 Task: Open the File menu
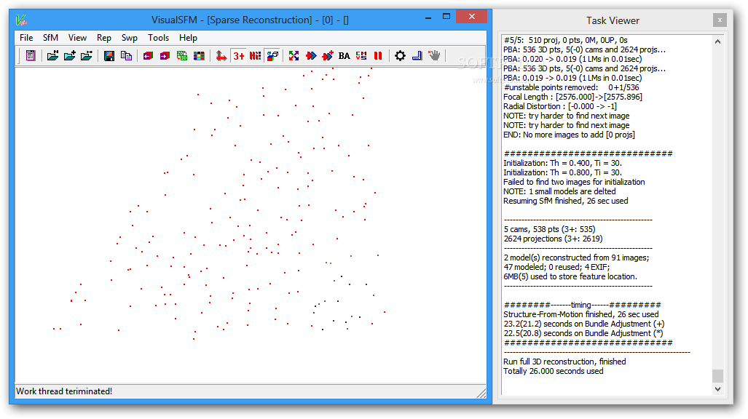point(26,38)
